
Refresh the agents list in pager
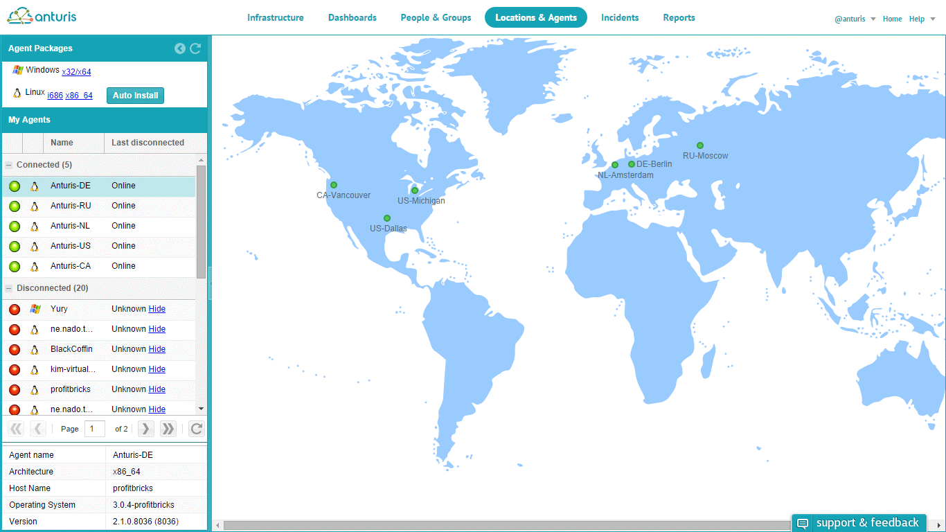point(197,429)
